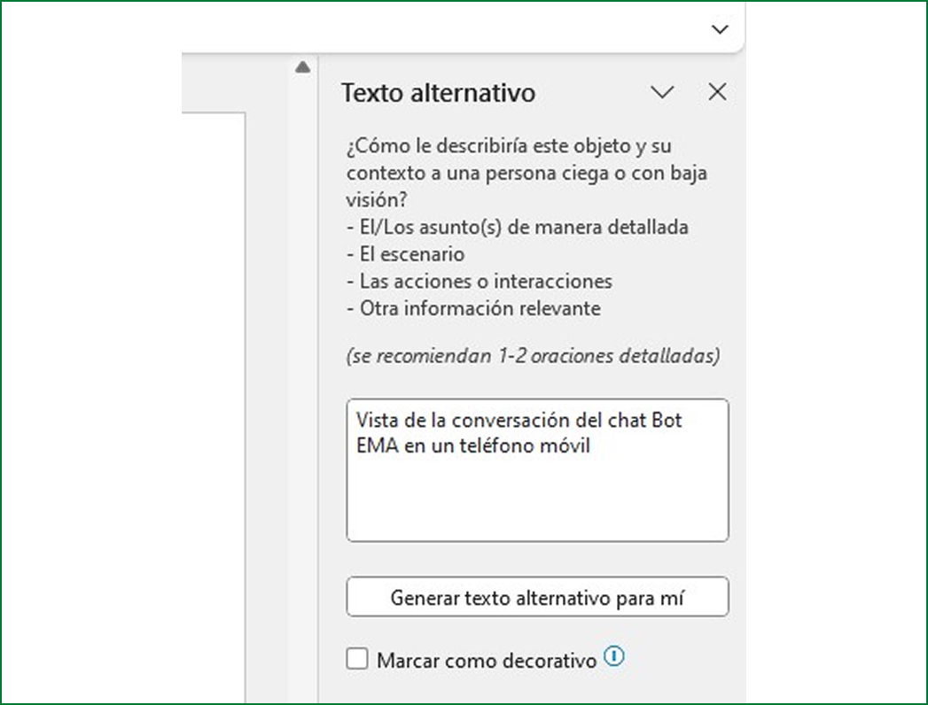Screen dimensions: 928x705
Task: Click the Otra información relevante line
Action: tap(473, 308)
